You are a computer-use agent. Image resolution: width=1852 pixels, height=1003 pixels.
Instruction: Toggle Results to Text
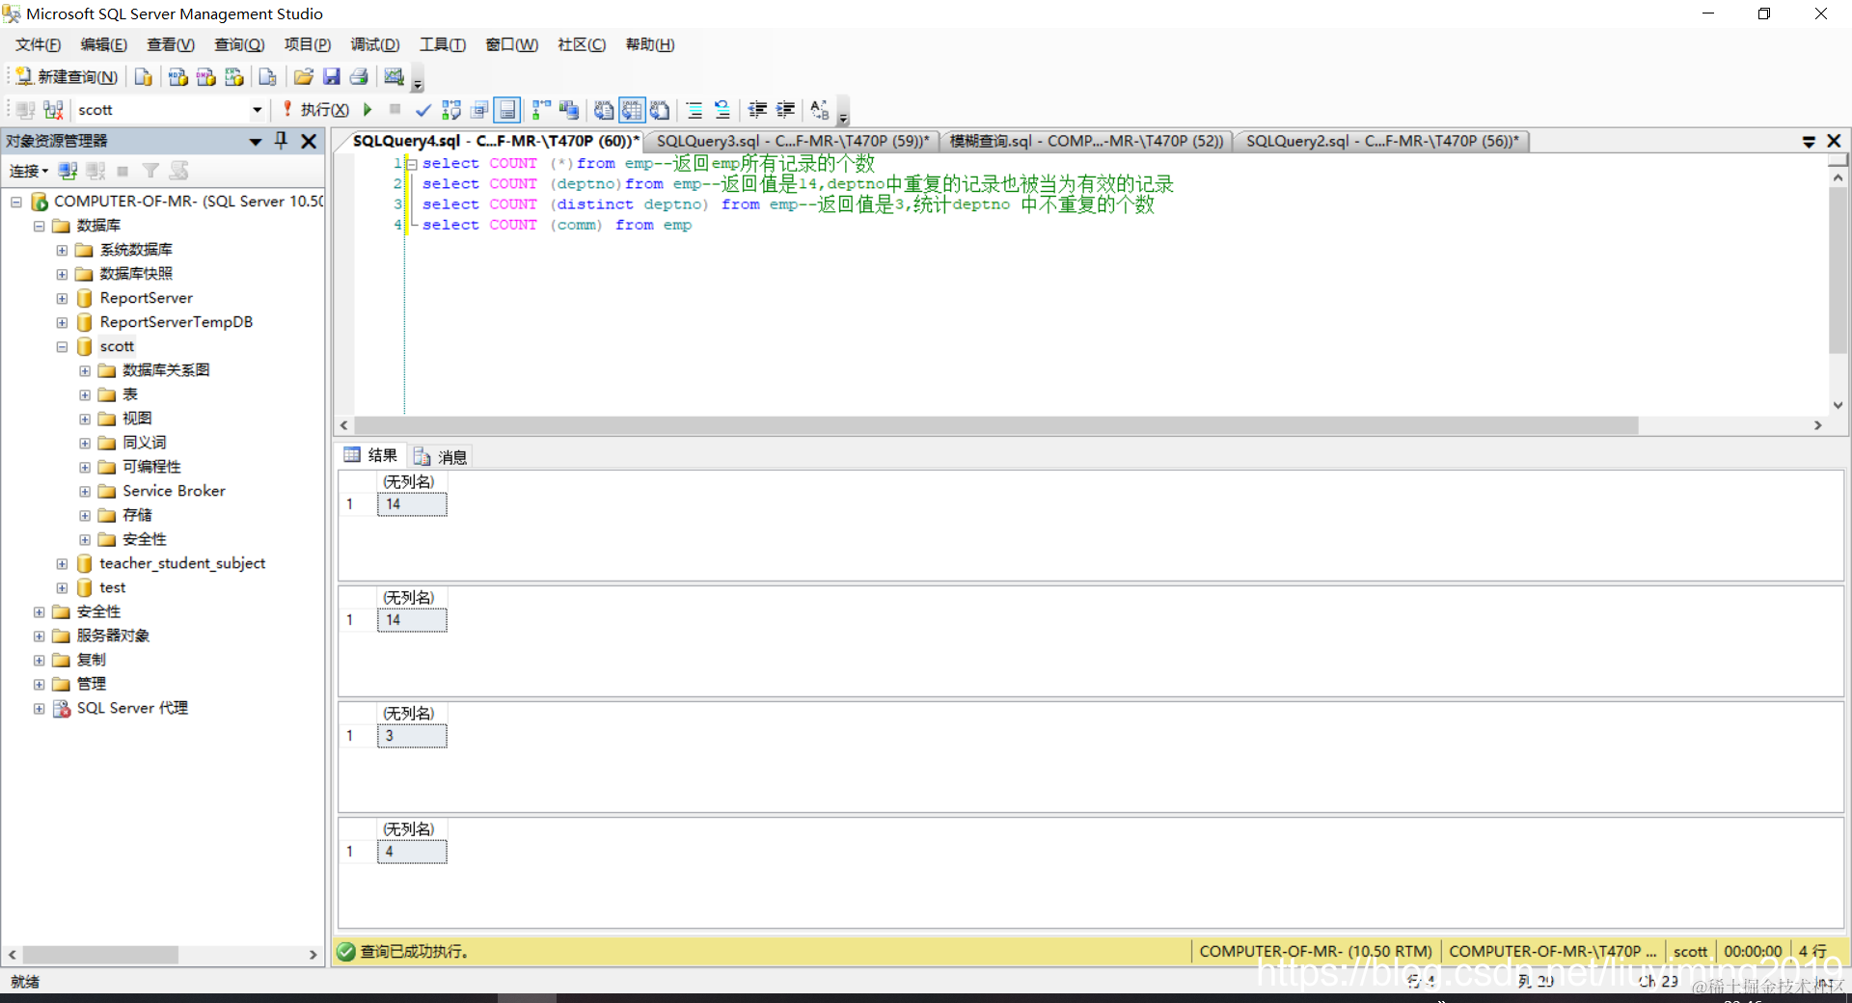coord(604,110)
